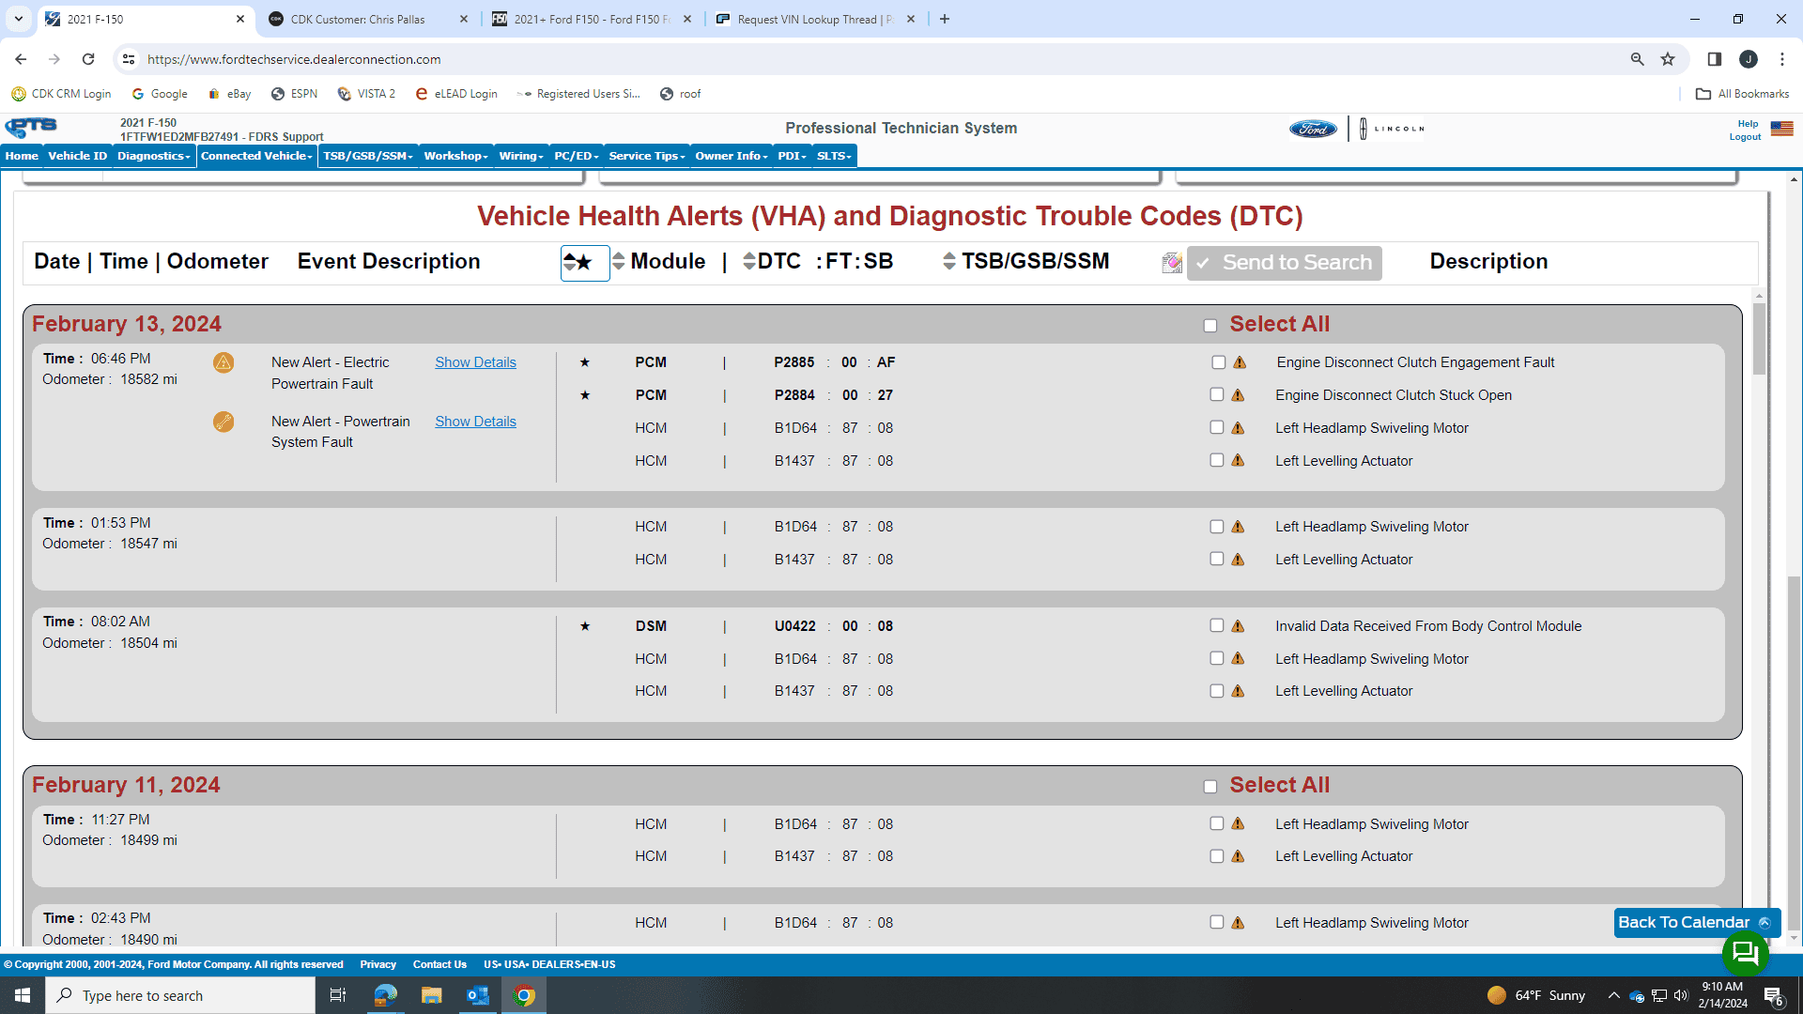The height and width of the screenshot is (1014, 1803).
Task: Click the Ford oval logo
Action: (1312, 129)
